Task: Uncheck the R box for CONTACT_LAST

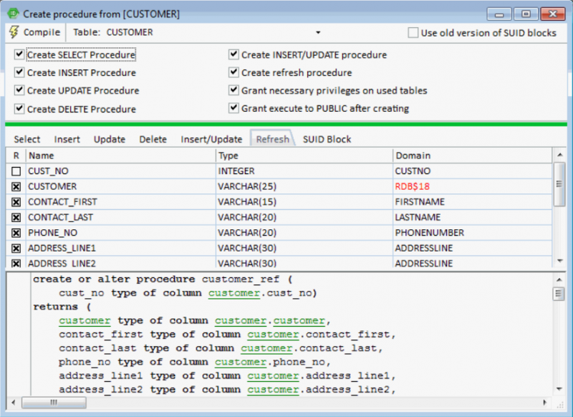Action: coord(16,217)
